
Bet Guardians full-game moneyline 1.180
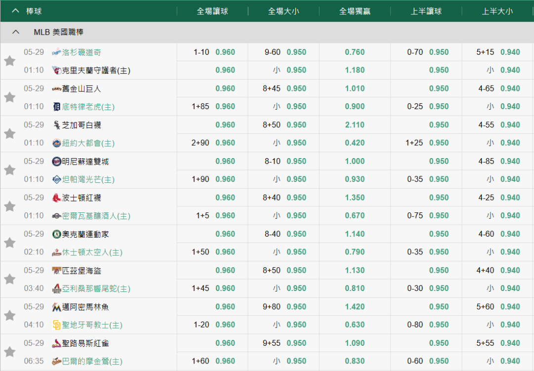tap(355, 70)
